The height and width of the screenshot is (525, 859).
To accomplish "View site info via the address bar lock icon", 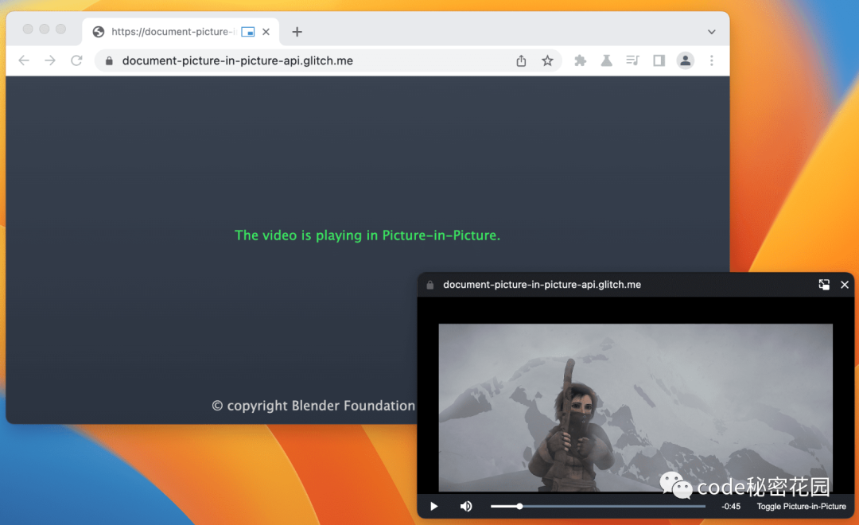I will [109, 60].
